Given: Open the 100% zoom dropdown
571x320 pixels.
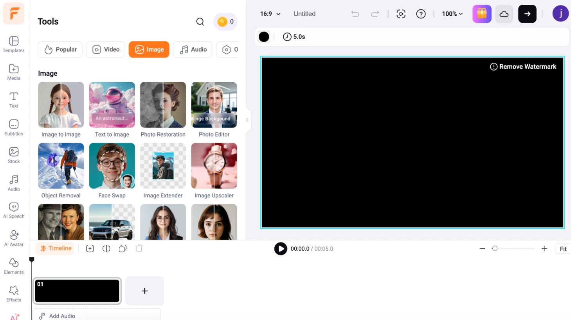Looking at the screenshot, I should point(452,14).
